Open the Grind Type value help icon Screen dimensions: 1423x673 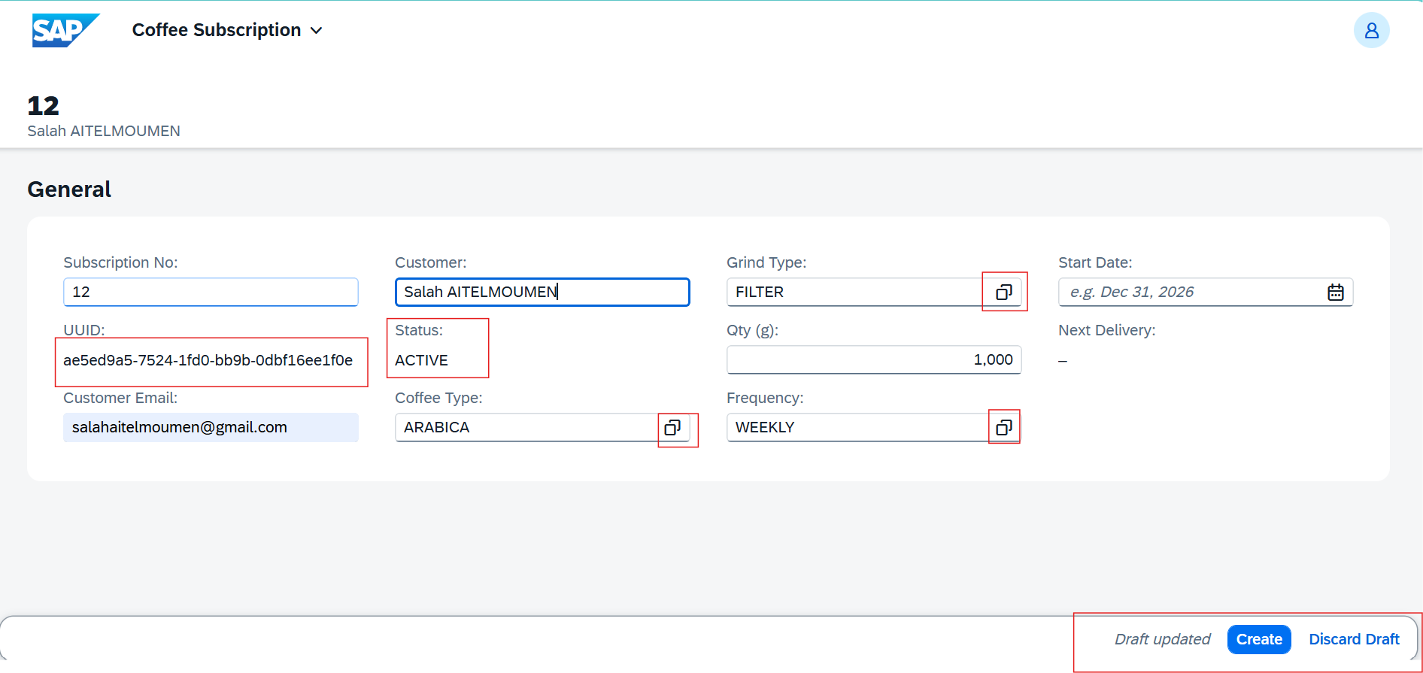point(1003,293)
